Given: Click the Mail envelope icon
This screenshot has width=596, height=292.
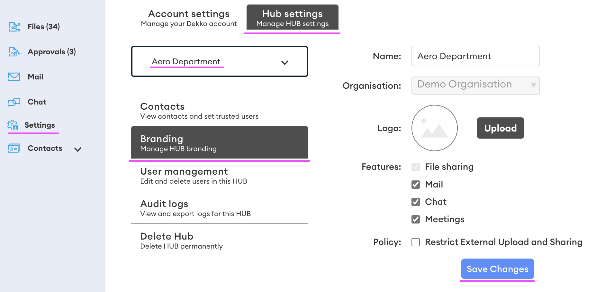Looking at the screenshot, I should tap(14, 77).
